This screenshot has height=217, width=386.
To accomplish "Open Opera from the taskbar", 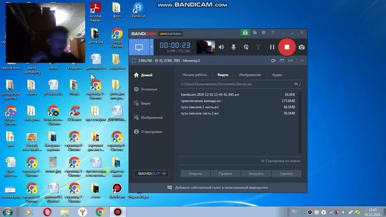I will click(47, 212).
